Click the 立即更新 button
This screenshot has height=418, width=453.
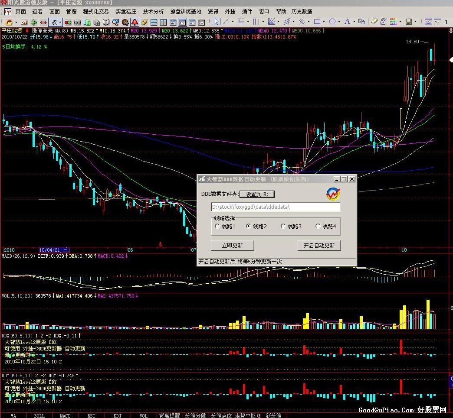coord(232,246)
